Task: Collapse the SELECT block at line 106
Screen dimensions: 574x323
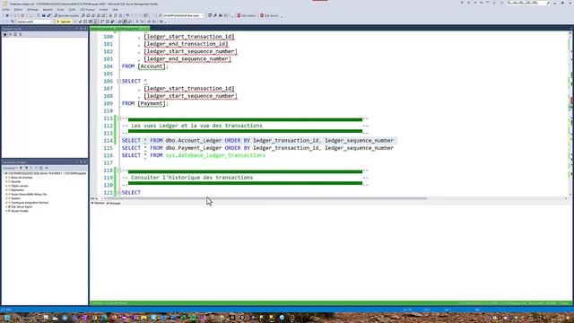Action: coord(119,82)
